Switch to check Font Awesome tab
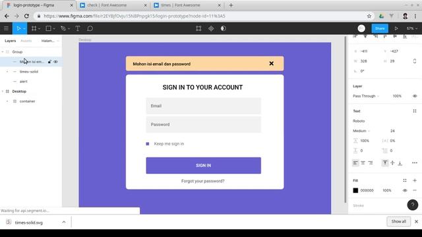 coord(113,5)
